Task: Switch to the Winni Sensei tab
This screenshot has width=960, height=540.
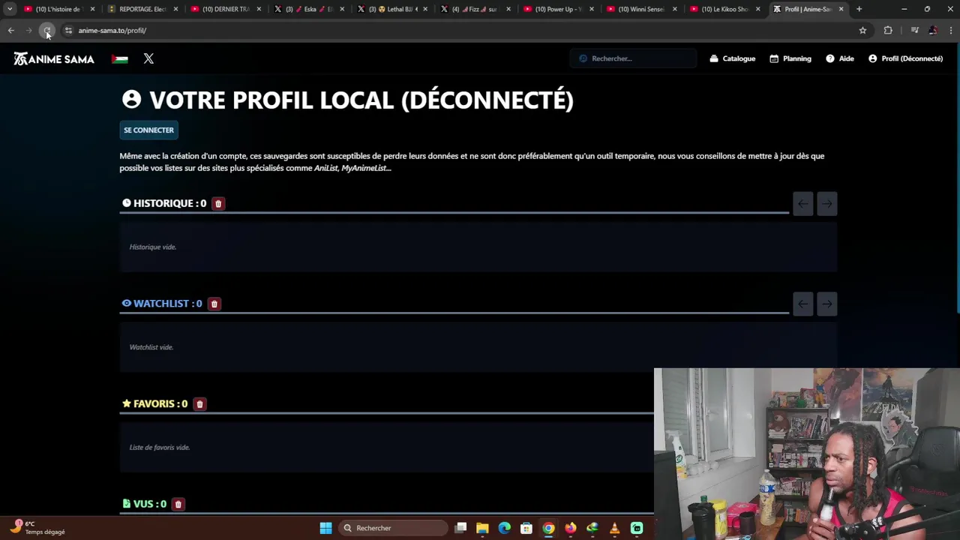Action: tap(642, 9)
